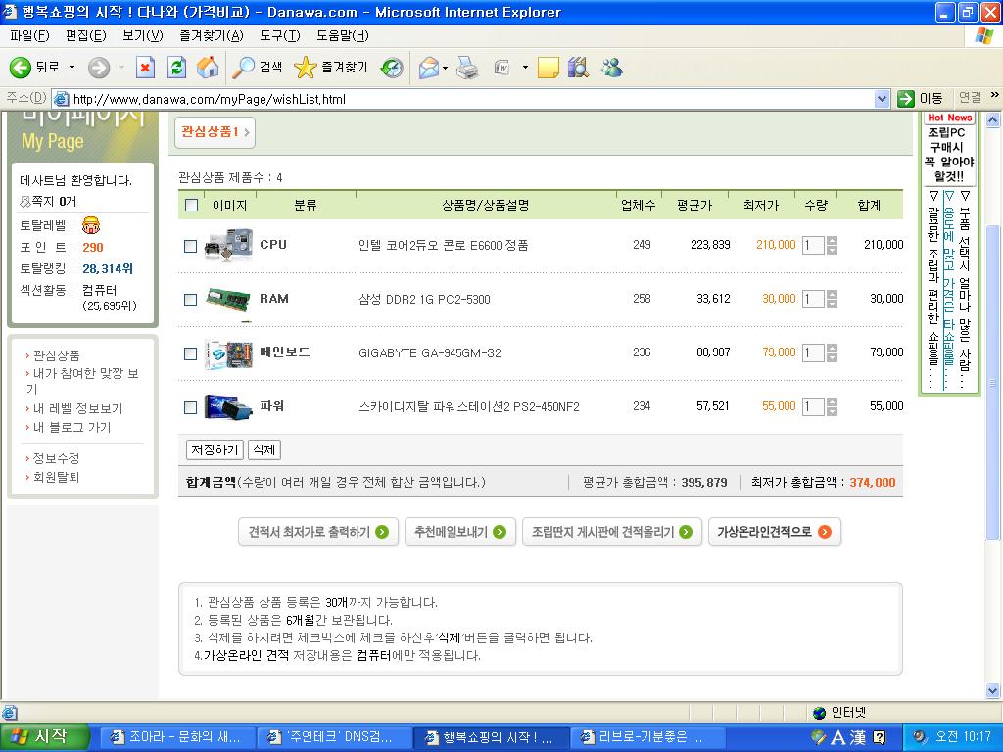Click the page vertical scrollbar thumb
Screen dimensions: 1003x752
[993, 383]
